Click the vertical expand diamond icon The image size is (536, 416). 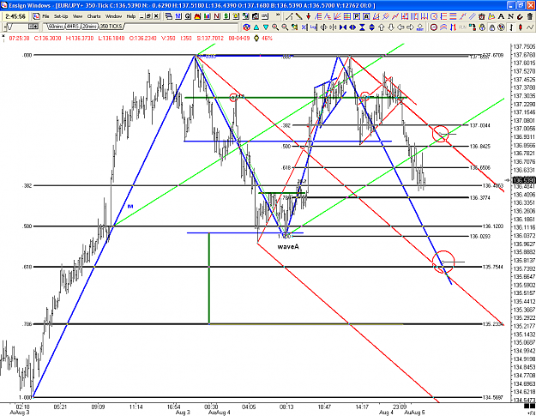(371, 27)
